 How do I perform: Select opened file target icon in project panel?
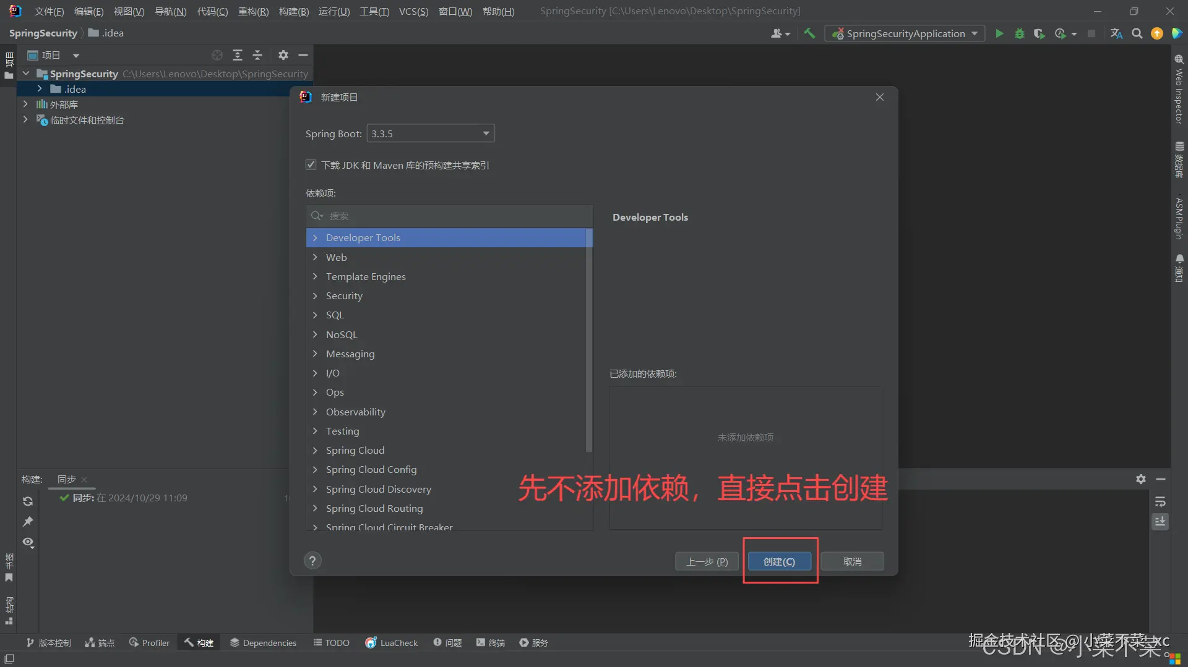[x=217, y=55]
